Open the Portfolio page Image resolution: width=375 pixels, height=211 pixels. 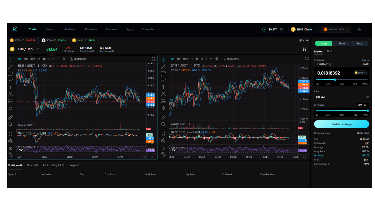coord(70,29)
